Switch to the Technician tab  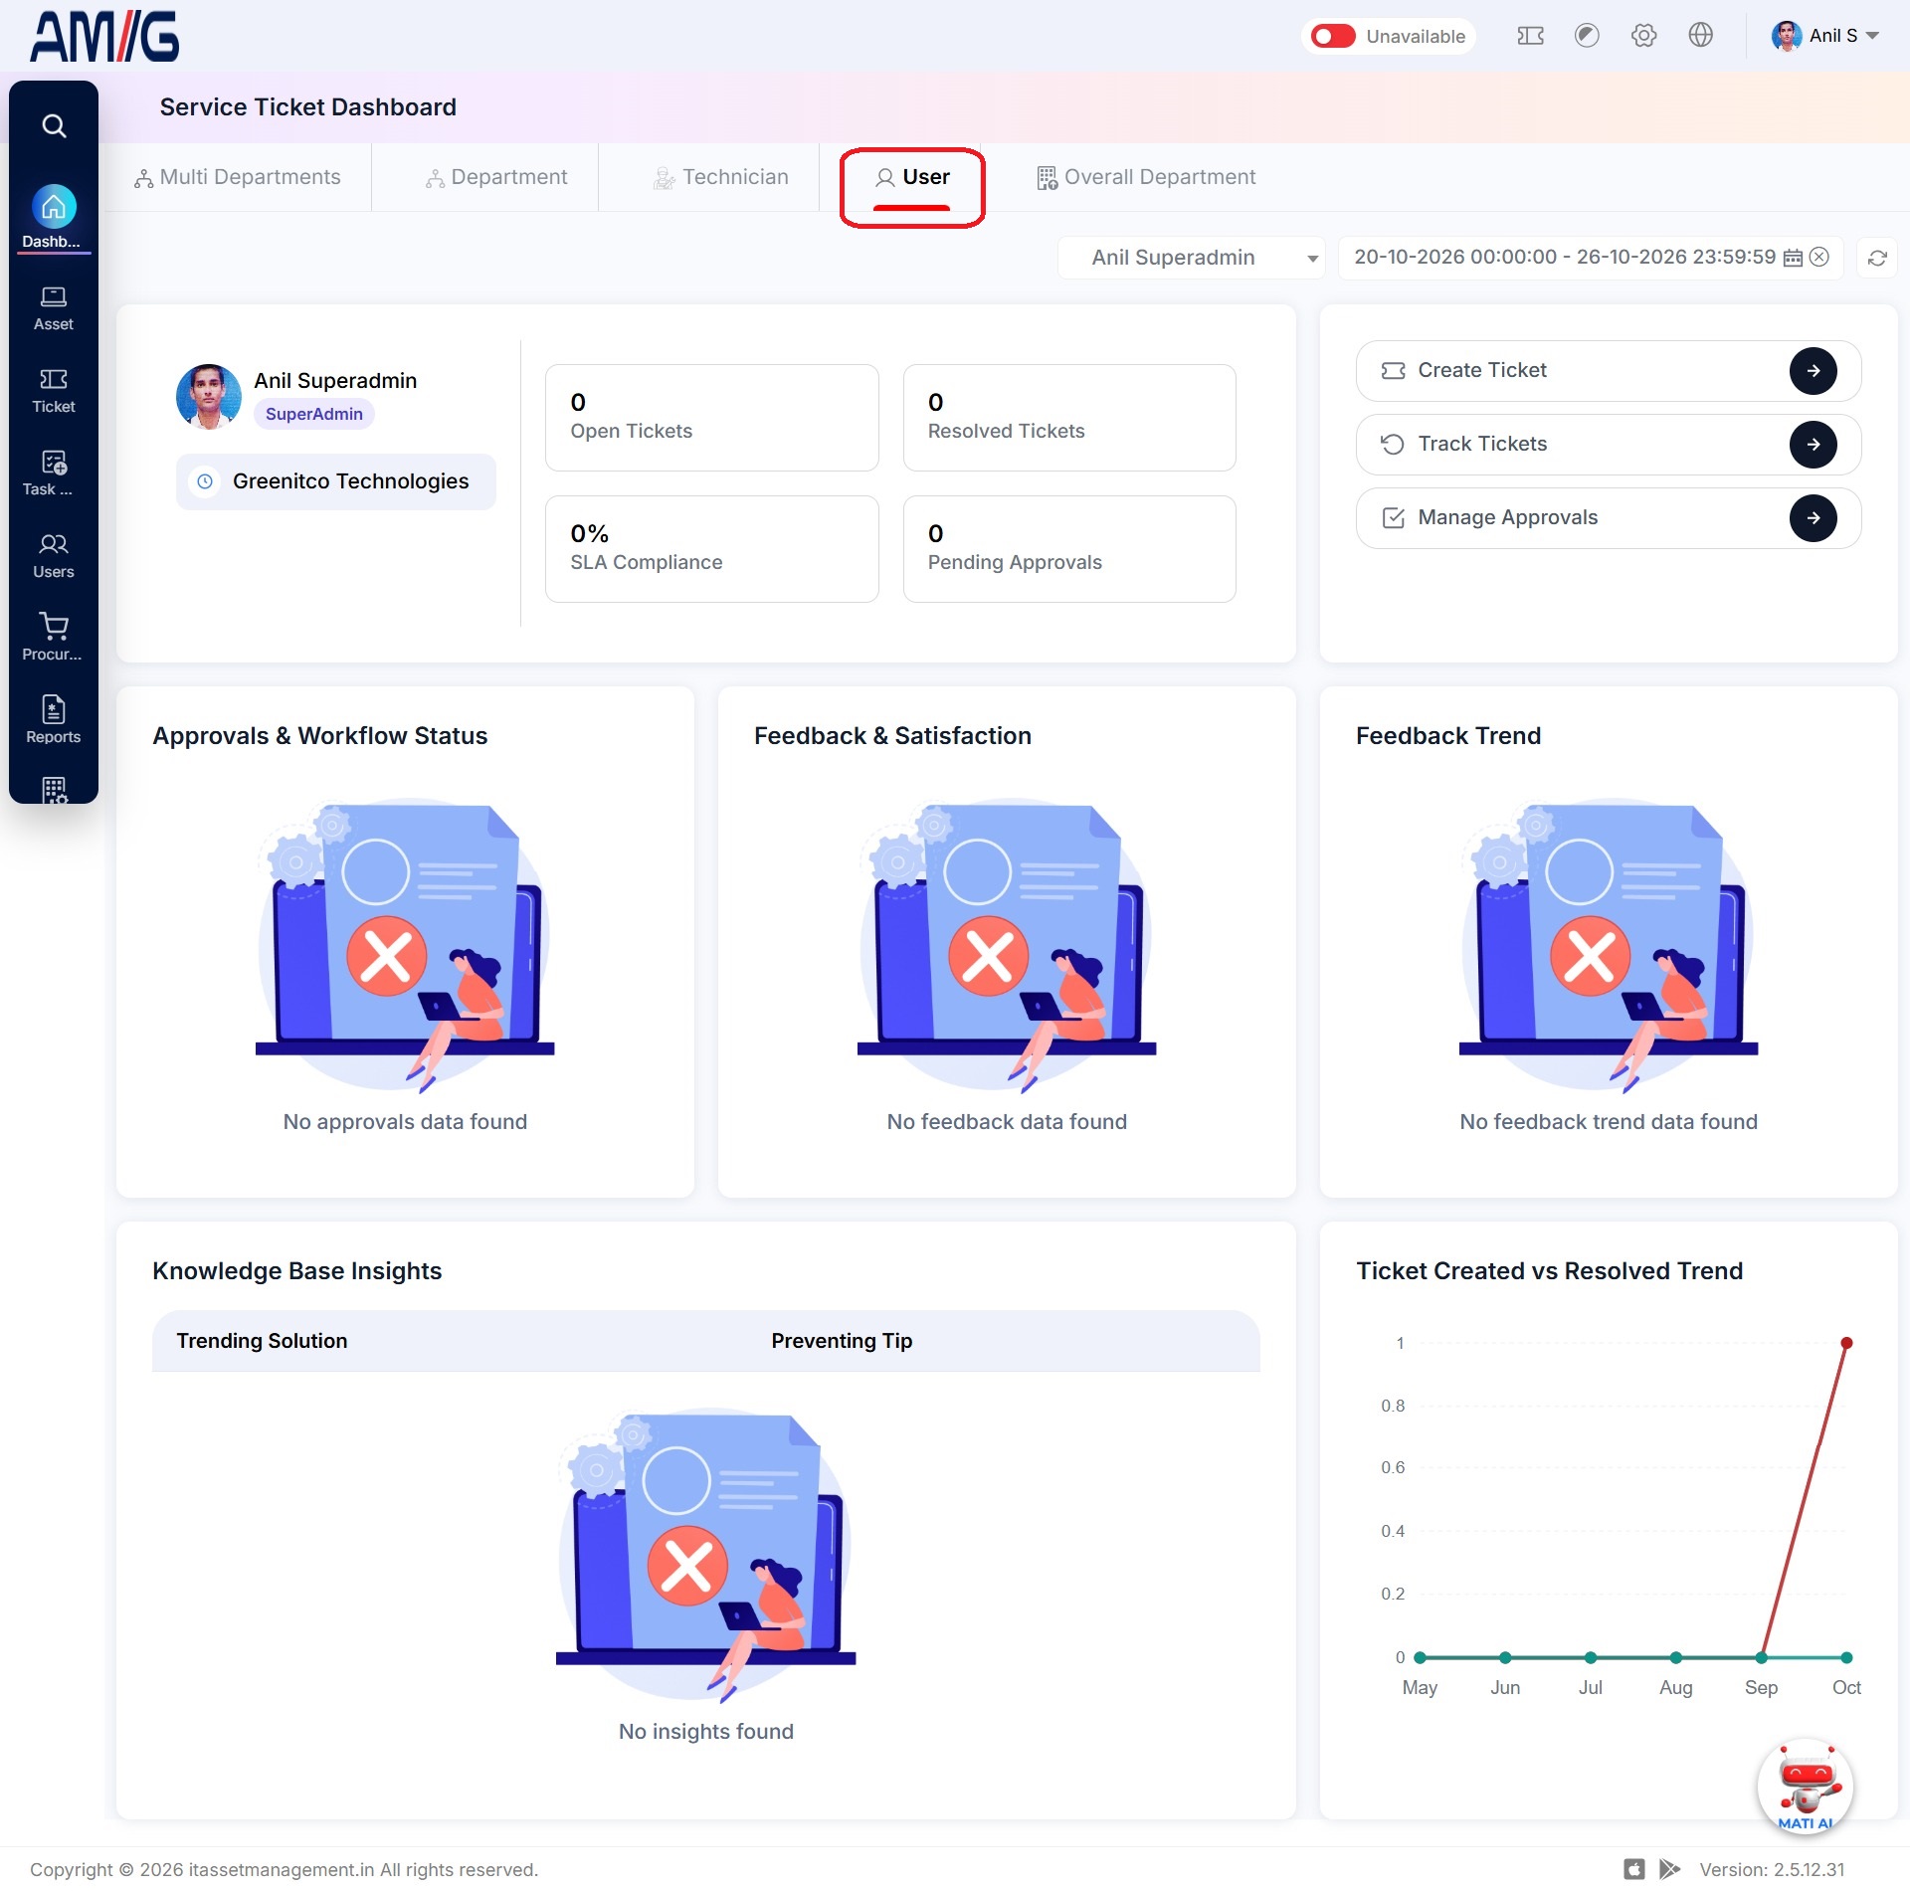[721, 177]
